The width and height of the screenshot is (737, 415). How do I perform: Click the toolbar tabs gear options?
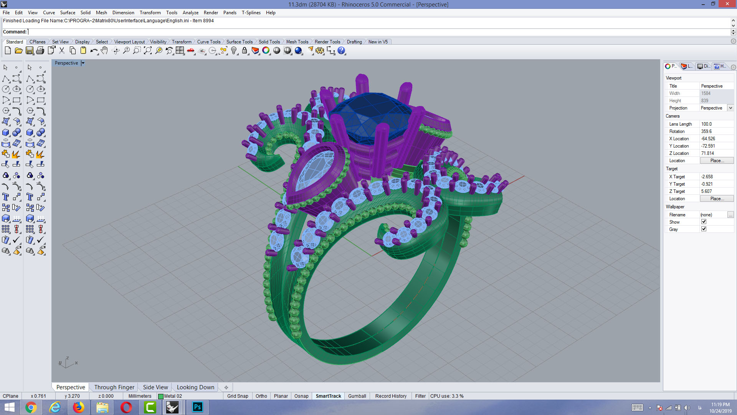pyautogui.click(x=733, y=41)
